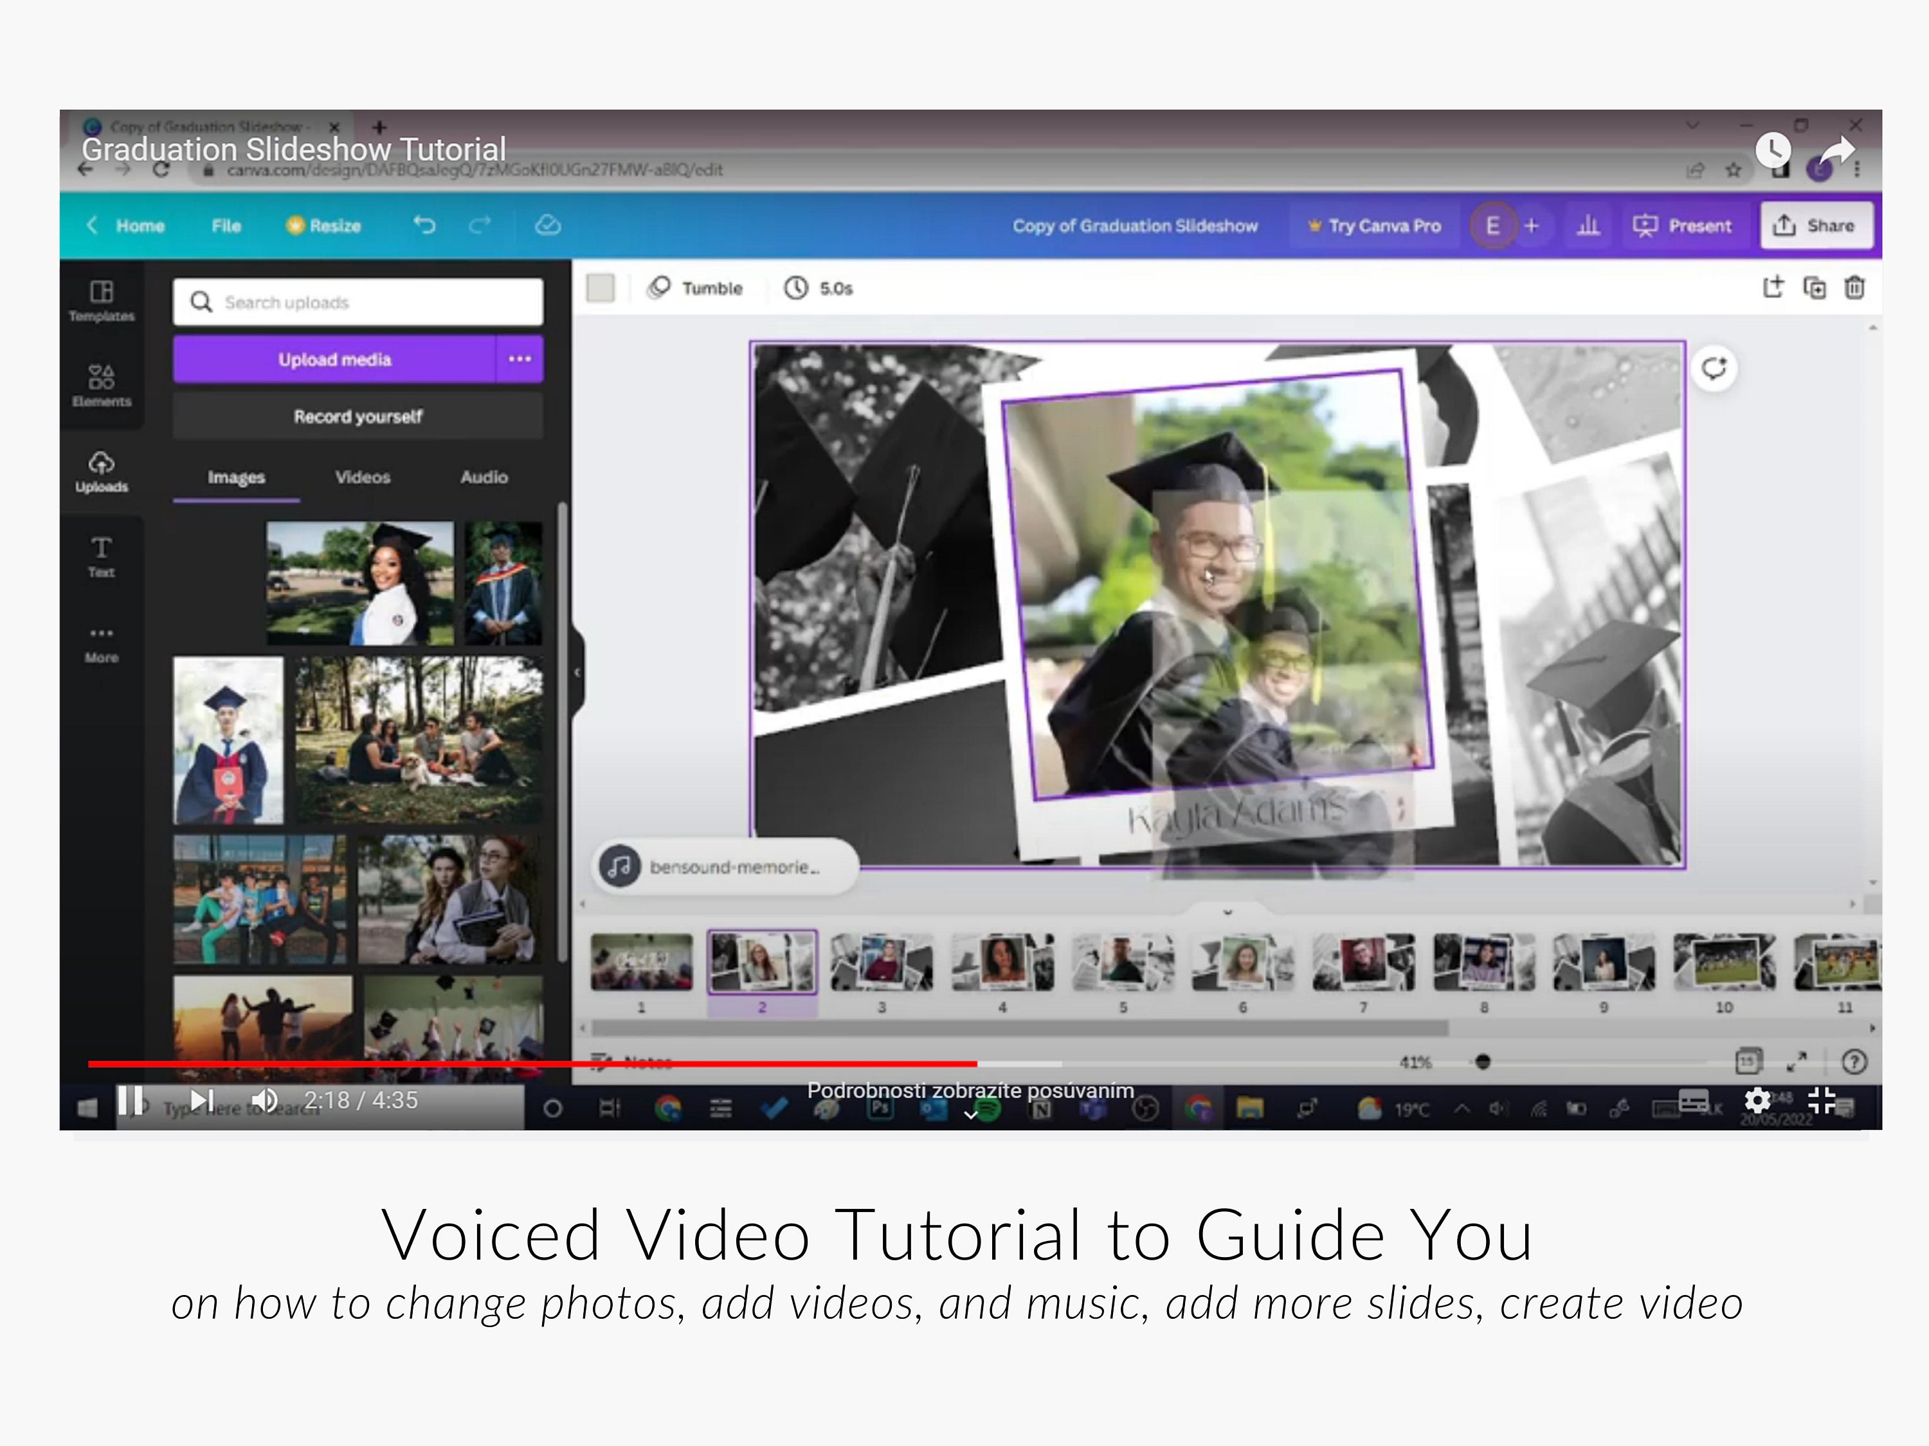Open the Tumble transition setting
The height and width of the screenshot is (1446, 1929).
click(x=694, y=288)
